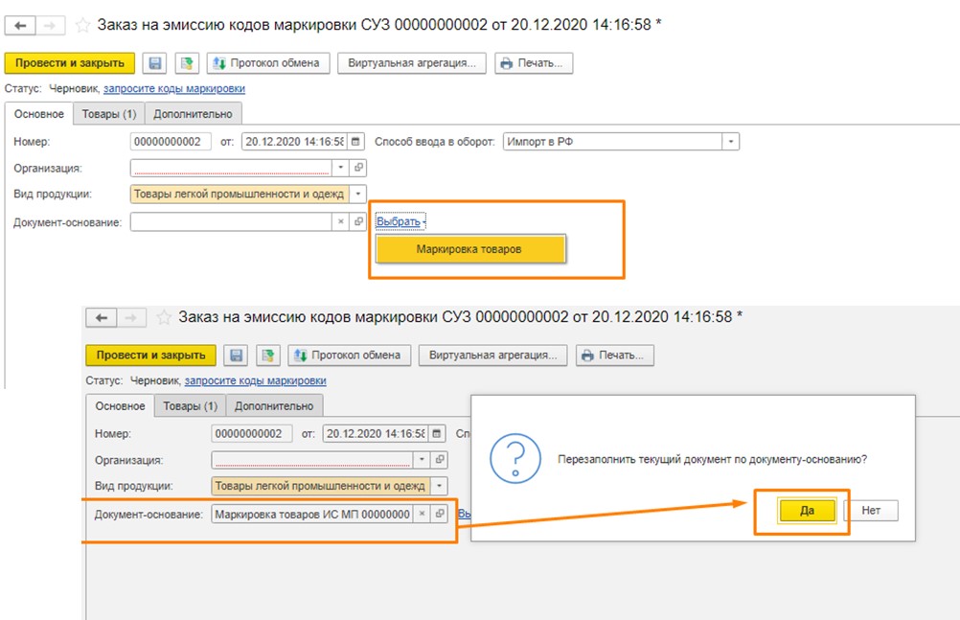Image resolution: width=960 pixels, height=620 pixels.
Task: Open Организация record icon in lower window
Action: pos(440,459)
